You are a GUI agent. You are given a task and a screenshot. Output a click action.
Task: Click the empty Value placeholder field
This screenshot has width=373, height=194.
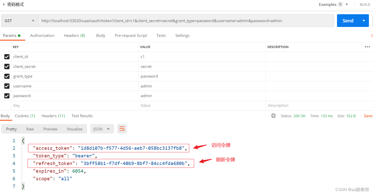point(202,106)
